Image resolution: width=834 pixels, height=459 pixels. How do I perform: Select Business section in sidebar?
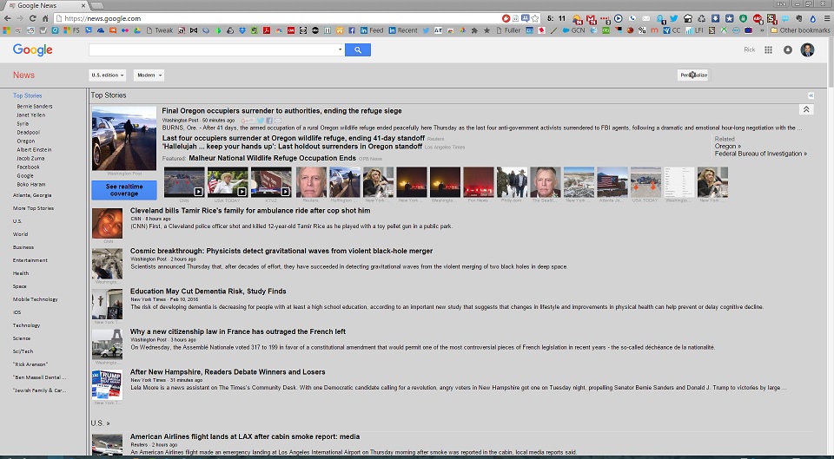23,247
